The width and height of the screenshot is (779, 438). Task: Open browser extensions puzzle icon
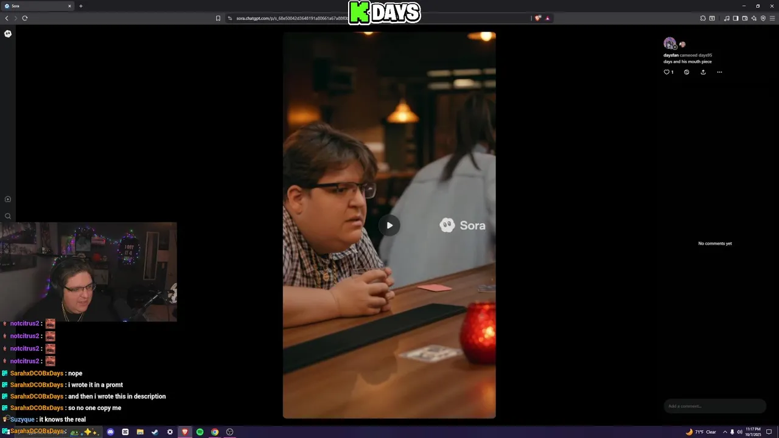point(703,18)
